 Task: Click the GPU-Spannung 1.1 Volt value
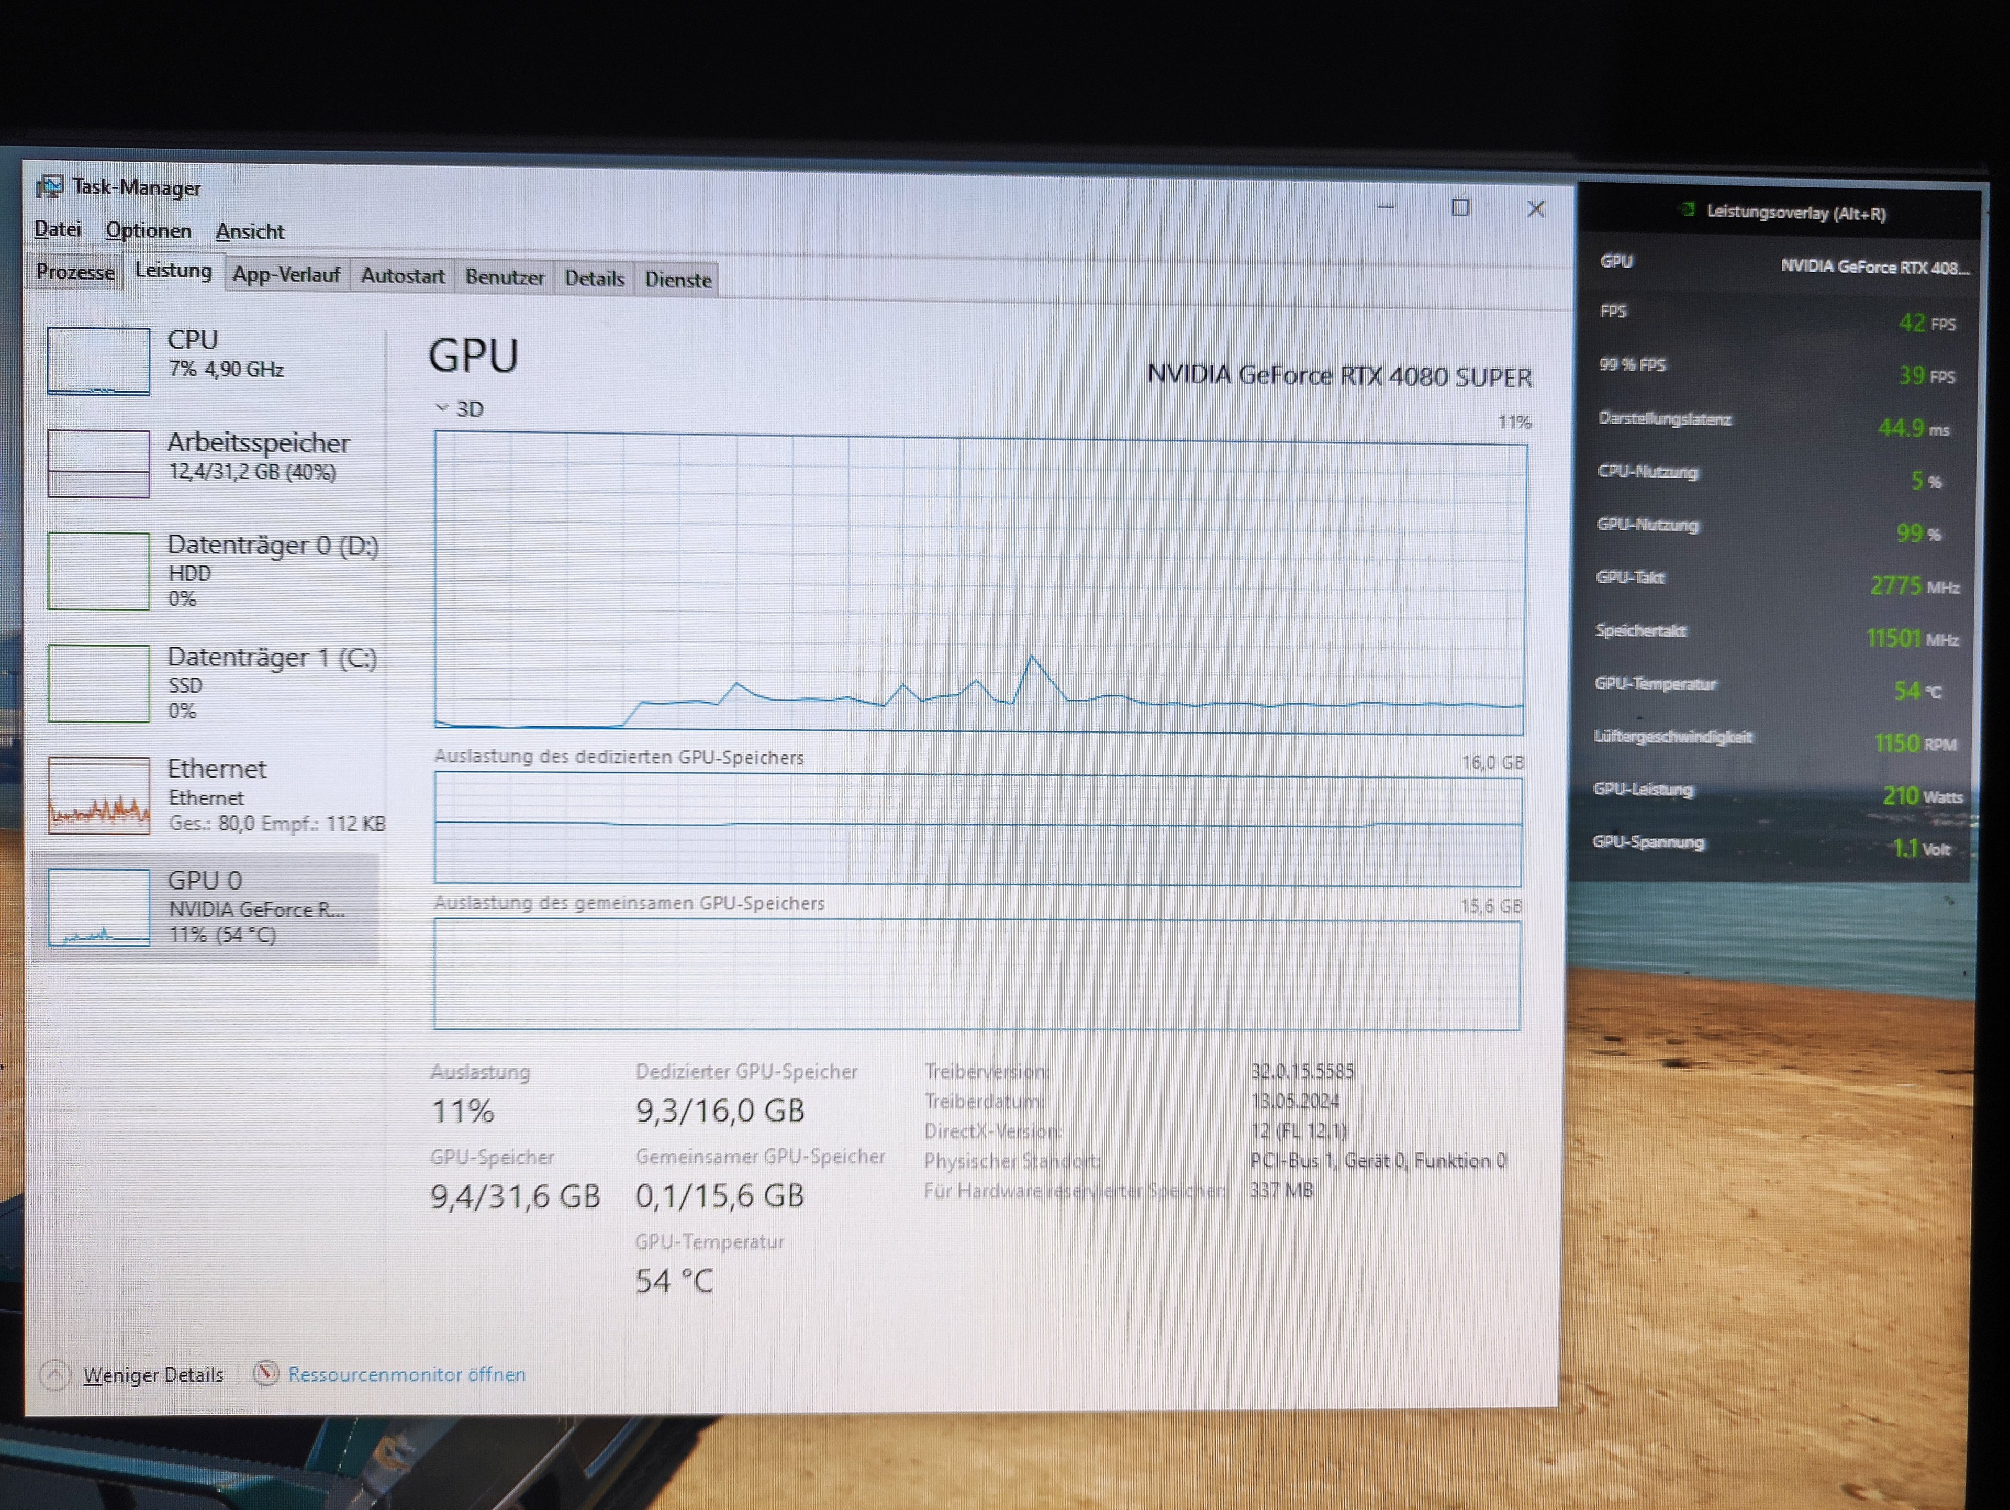click(x=1921, y=849)
